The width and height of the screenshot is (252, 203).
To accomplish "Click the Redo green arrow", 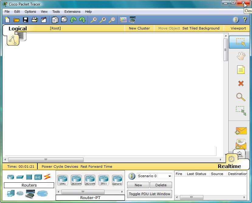I will (x=82, y=20).
